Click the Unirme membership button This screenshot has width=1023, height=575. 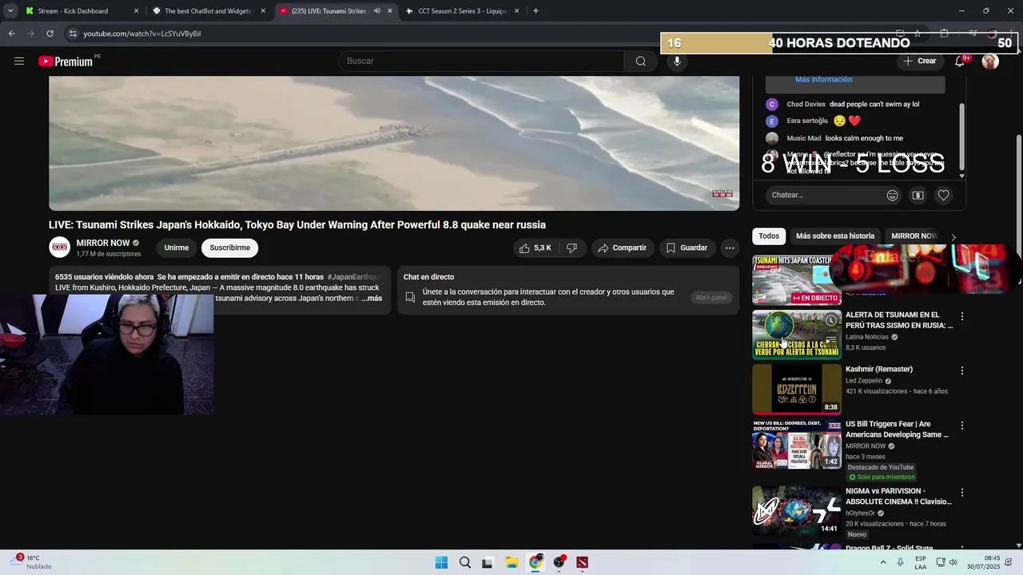177,248
